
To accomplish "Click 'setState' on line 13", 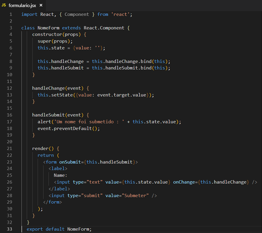I will pyautogui.click(x=62, y=95).
